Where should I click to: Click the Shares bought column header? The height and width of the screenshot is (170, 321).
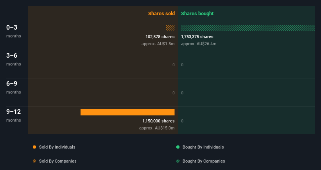coord(197,14)
